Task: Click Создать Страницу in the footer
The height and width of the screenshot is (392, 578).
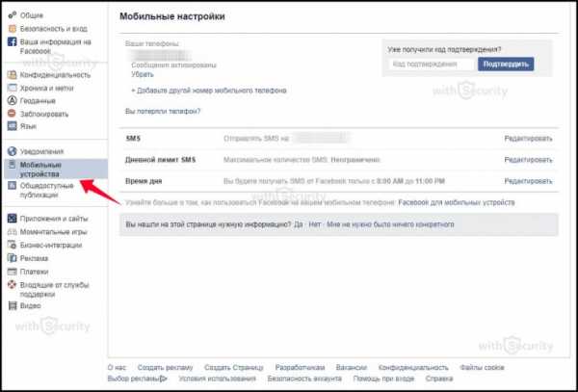Action: pyautogui.click(x=234, y=367)
